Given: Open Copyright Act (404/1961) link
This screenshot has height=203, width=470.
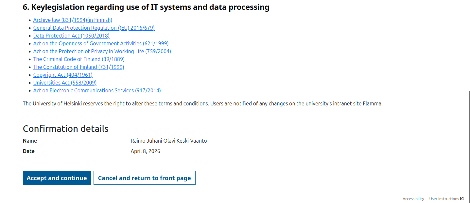Looking at the screenshot, I should 63,75.
